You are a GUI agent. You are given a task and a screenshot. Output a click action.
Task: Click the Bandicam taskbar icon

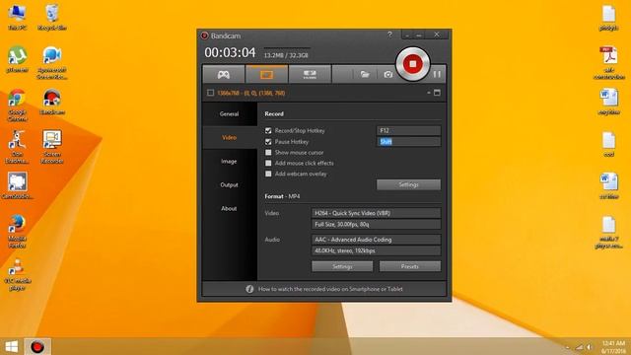pyautogui.click(x=37, y=346)
